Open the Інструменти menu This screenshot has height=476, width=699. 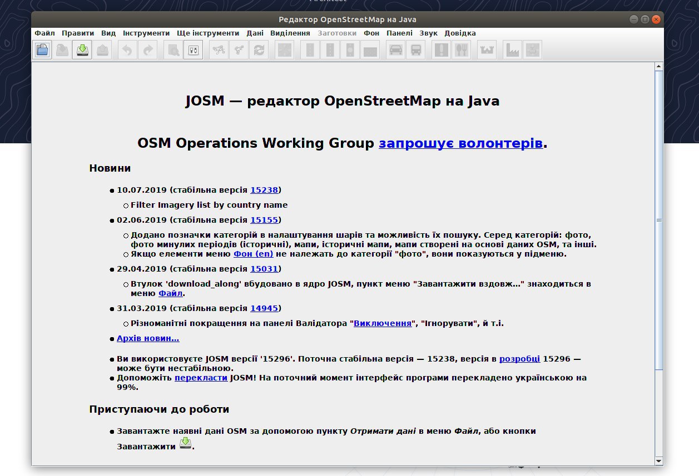(146, 33)
